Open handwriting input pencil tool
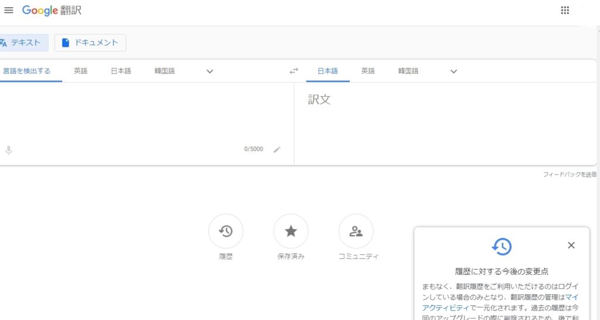600x320 pixels. click(277, 149)
